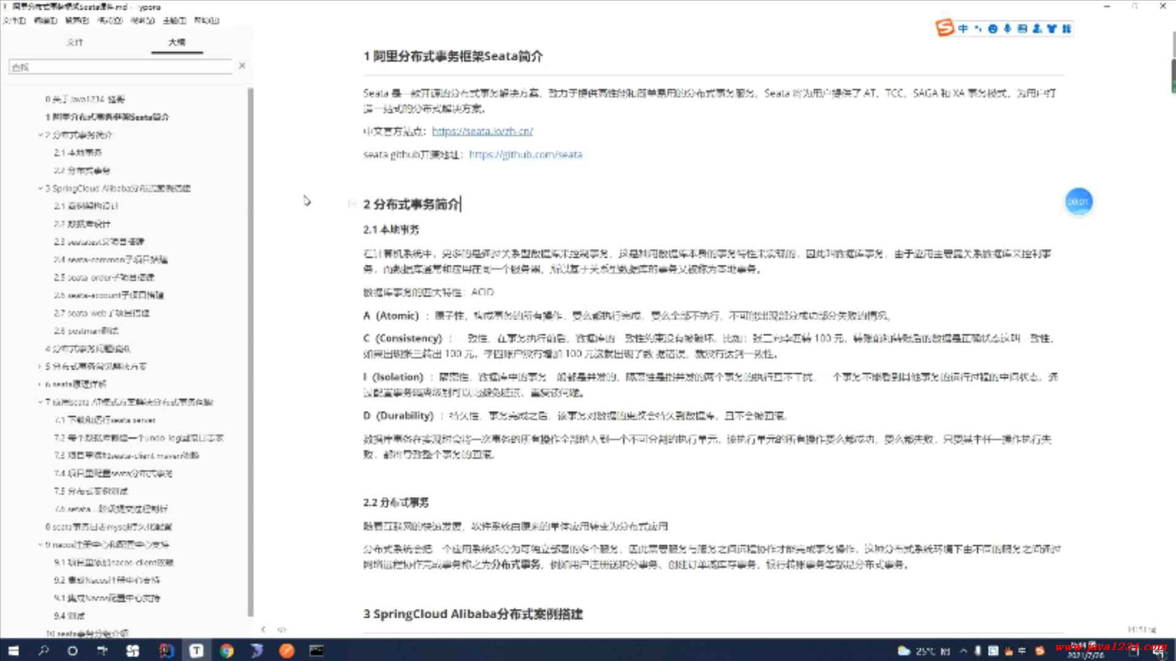
Task: Switch to the 文件 sidebar tab
Action: click(x=75, y=42)
